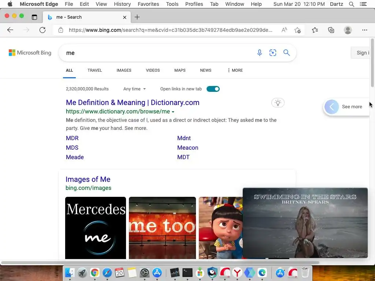The width and height of the screenshot is (375, 281).
Task: Click the horizontal page scrollbar
Action: [x=160, y=263]
